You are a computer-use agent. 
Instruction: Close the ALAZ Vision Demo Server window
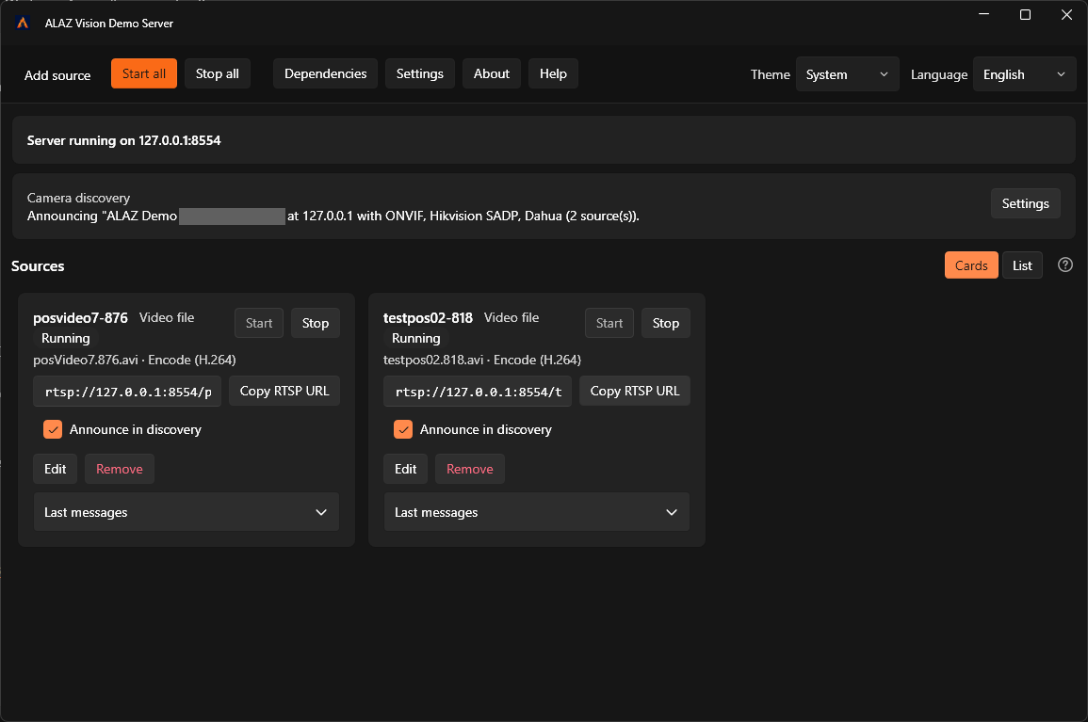click(1066, 14)
